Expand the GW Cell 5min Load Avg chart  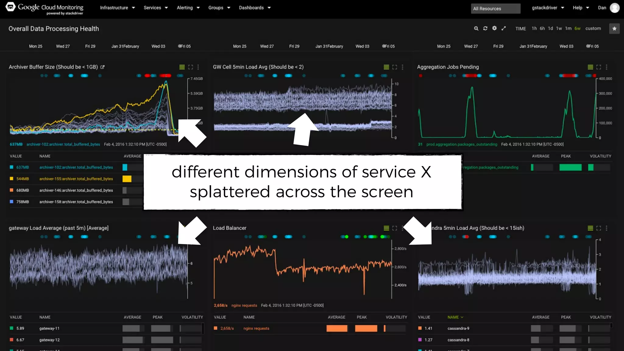[395, 67]
